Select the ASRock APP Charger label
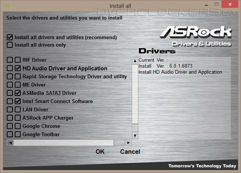 point(48,118)
